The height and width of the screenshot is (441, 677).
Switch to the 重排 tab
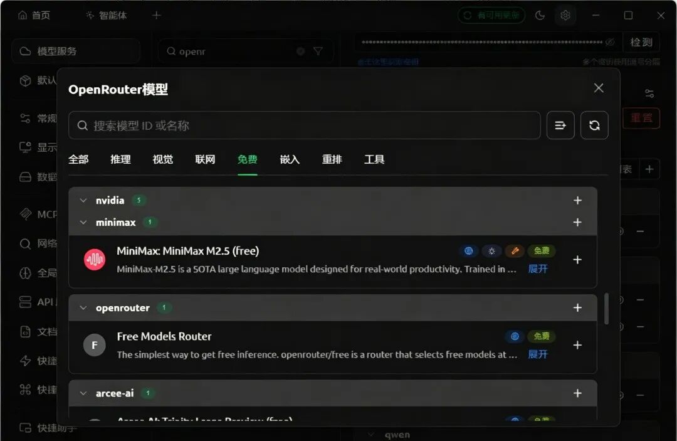click(x=332, y=159)
